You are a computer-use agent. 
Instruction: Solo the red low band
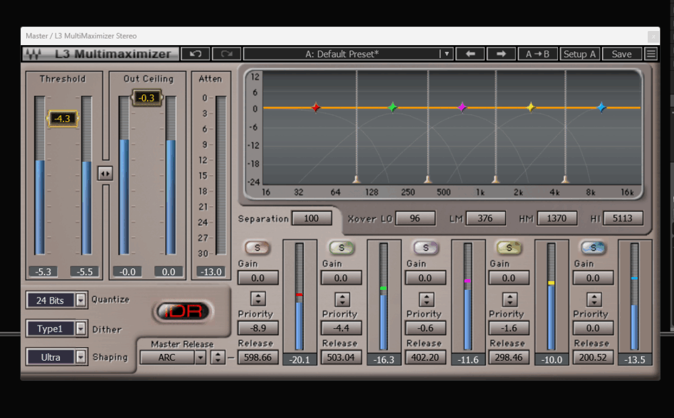pyautogui.click(x=257, y=247)
